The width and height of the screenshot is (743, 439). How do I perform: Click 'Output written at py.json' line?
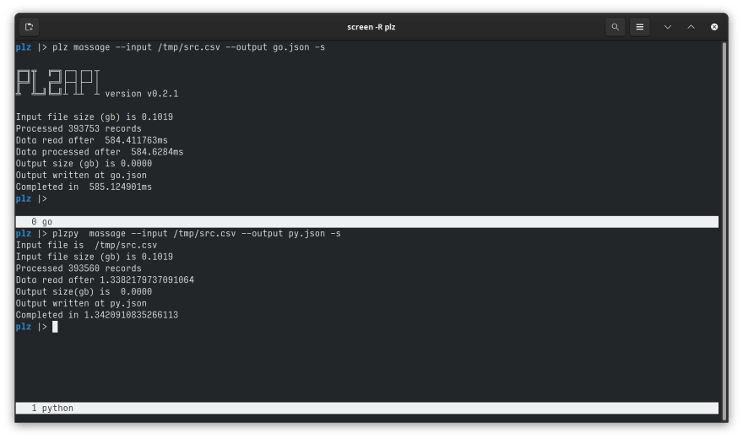point(81,304)
